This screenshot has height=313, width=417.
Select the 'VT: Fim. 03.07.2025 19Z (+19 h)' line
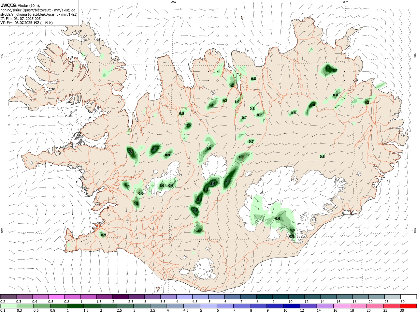click(26, 23)
